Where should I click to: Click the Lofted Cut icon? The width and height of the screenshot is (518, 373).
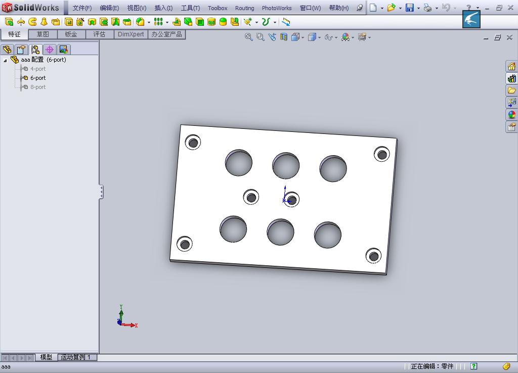pos(115,22)
